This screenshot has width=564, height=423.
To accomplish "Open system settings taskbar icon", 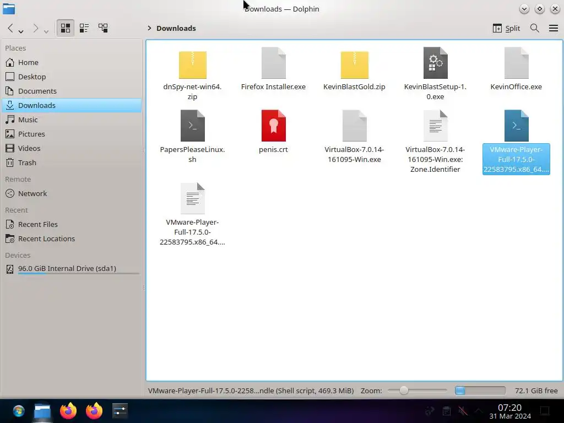I will coord(120,411).
